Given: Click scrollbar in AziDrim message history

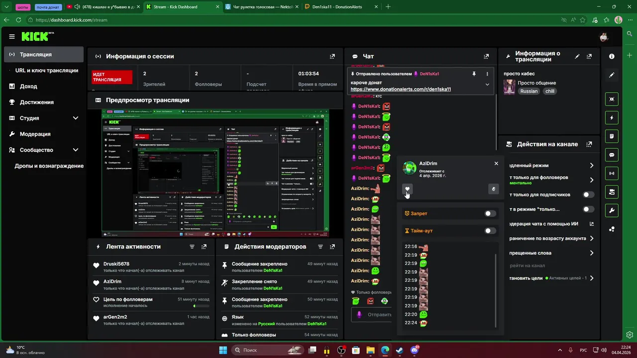Looking at the screenshot, I should (496, 290).
